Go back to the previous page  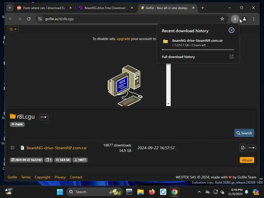pos(10,19)
